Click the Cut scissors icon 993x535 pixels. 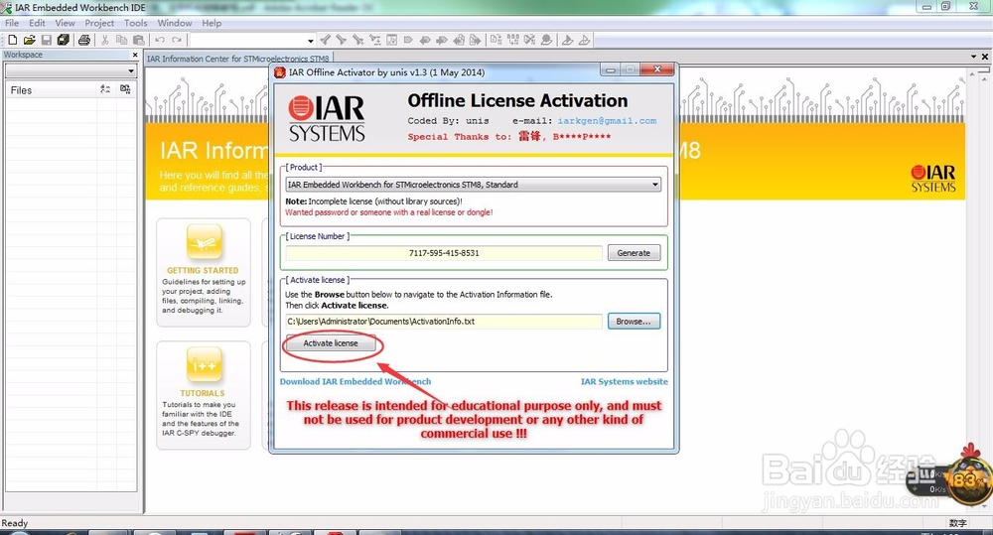[x=105, y=40]
